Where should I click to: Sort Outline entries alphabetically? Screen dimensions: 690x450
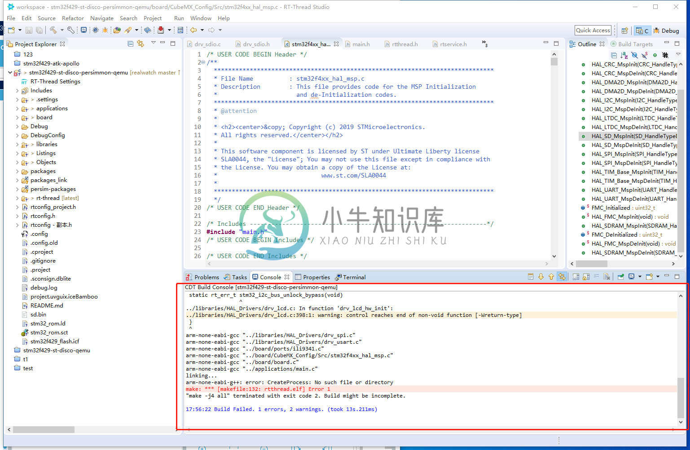(x=624, y=55)
